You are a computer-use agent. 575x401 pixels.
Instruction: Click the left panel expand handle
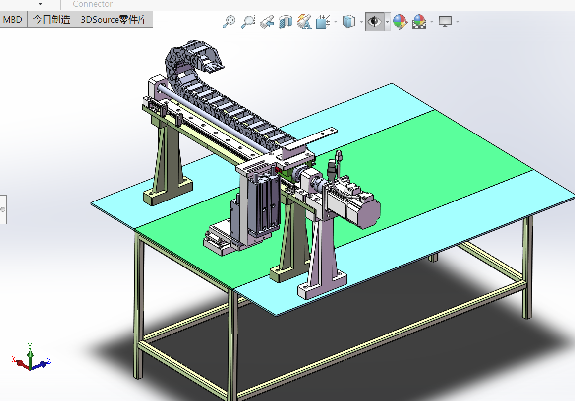point(3,209)
